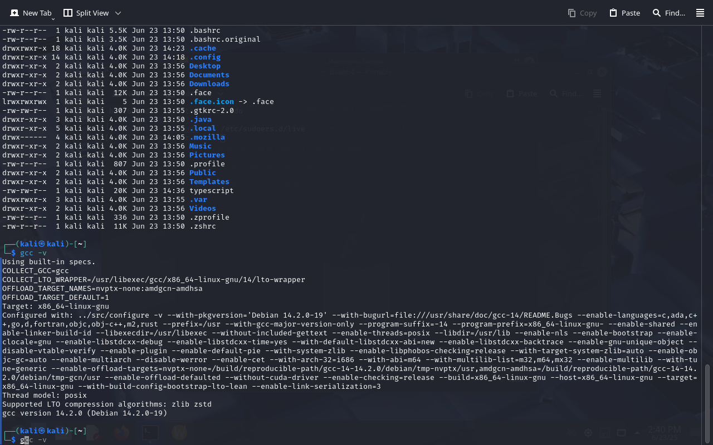Click the 'Target: x86_64-linux-gnu' line

point(56,306)
